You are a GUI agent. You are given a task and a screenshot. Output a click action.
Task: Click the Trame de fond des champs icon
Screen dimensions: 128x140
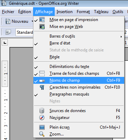coord(42,73)
